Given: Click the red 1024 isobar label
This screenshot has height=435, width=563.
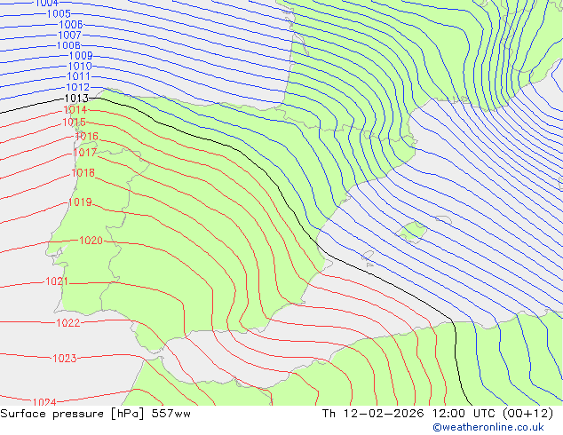Looking at the screenshot, I should coord(44,402).
